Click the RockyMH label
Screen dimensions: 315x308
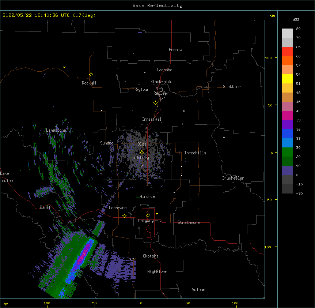pyautogui.click(x=90, y=83)
